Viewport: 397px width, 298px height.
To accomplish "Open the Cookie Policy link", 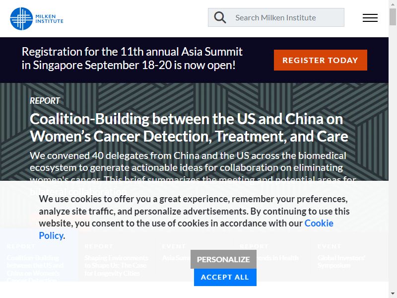I will pyautogui.click(x=186, y=229).
